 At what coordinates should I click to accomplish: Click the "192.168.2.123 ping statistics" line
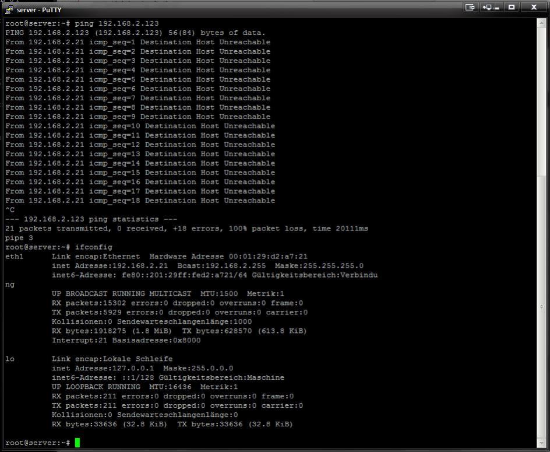(91, 219)
